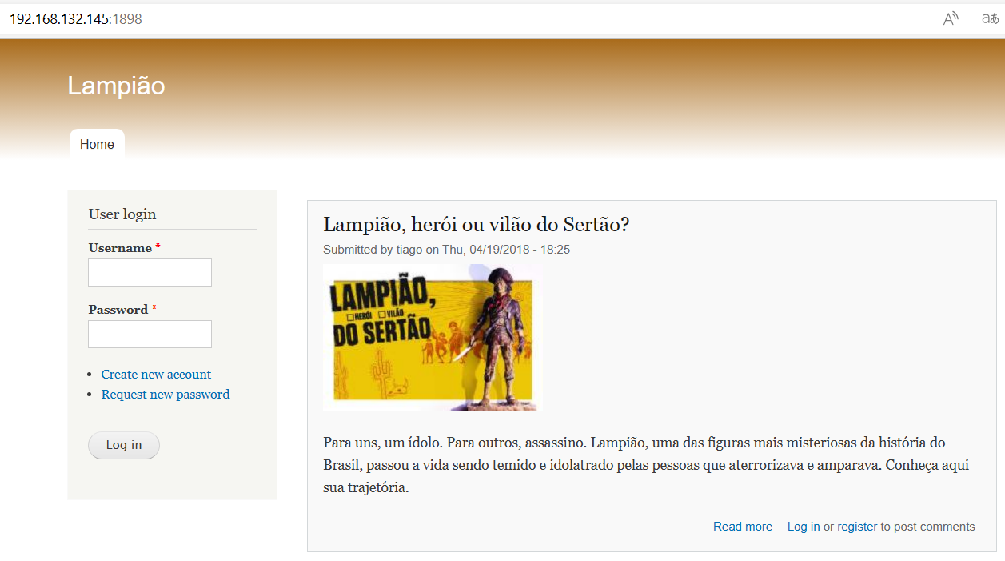Click the Username field label
The width and height of the screenshot is (1005, 561).
click(x=120, y=248)
